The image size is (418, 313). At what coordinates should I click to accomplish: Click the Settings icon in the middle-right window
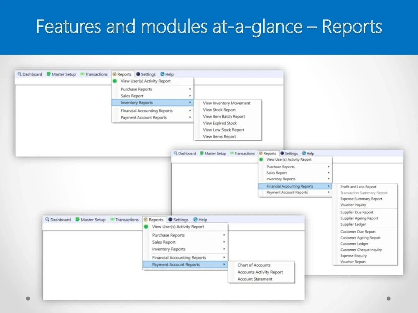(282, 153)
